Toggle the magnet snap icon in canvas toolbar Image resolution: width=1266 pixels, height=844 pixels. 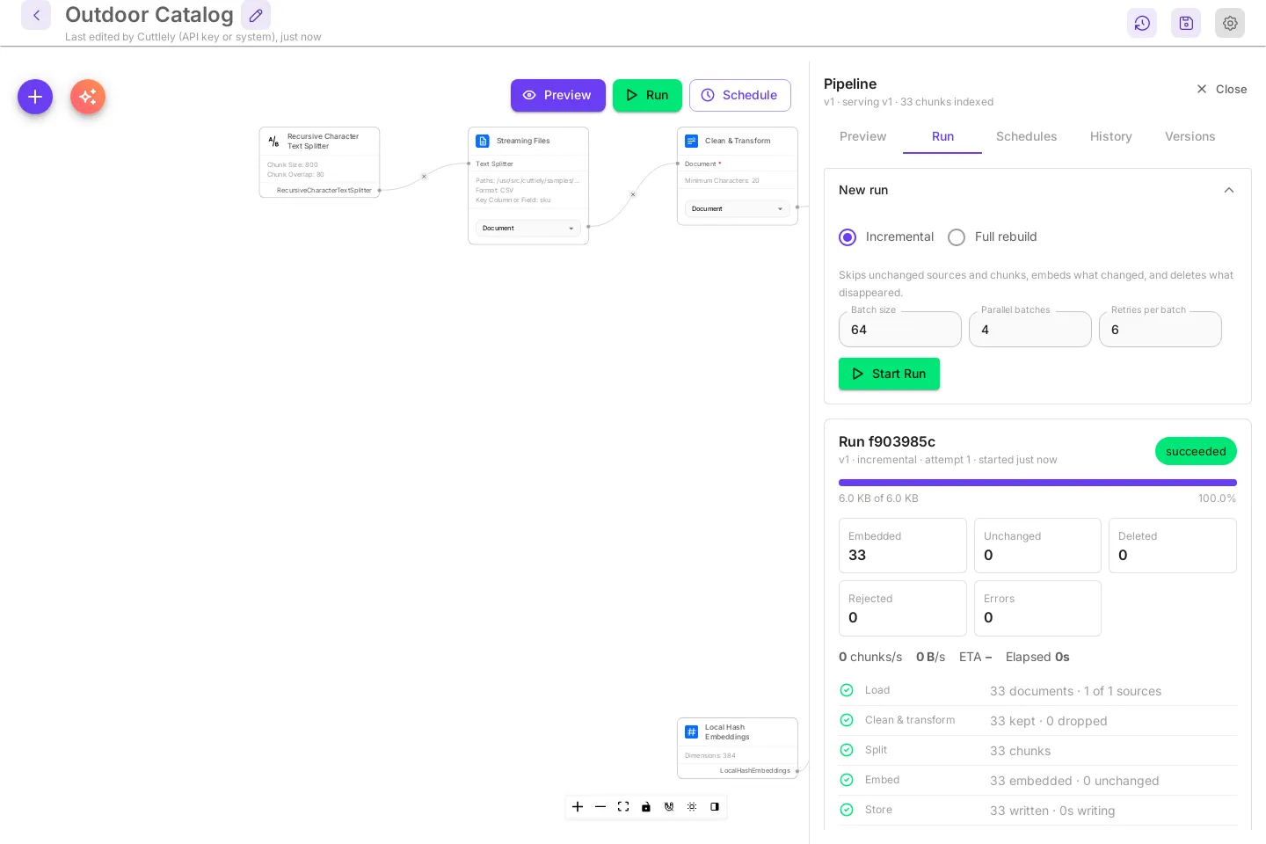[x=669, y=806]
